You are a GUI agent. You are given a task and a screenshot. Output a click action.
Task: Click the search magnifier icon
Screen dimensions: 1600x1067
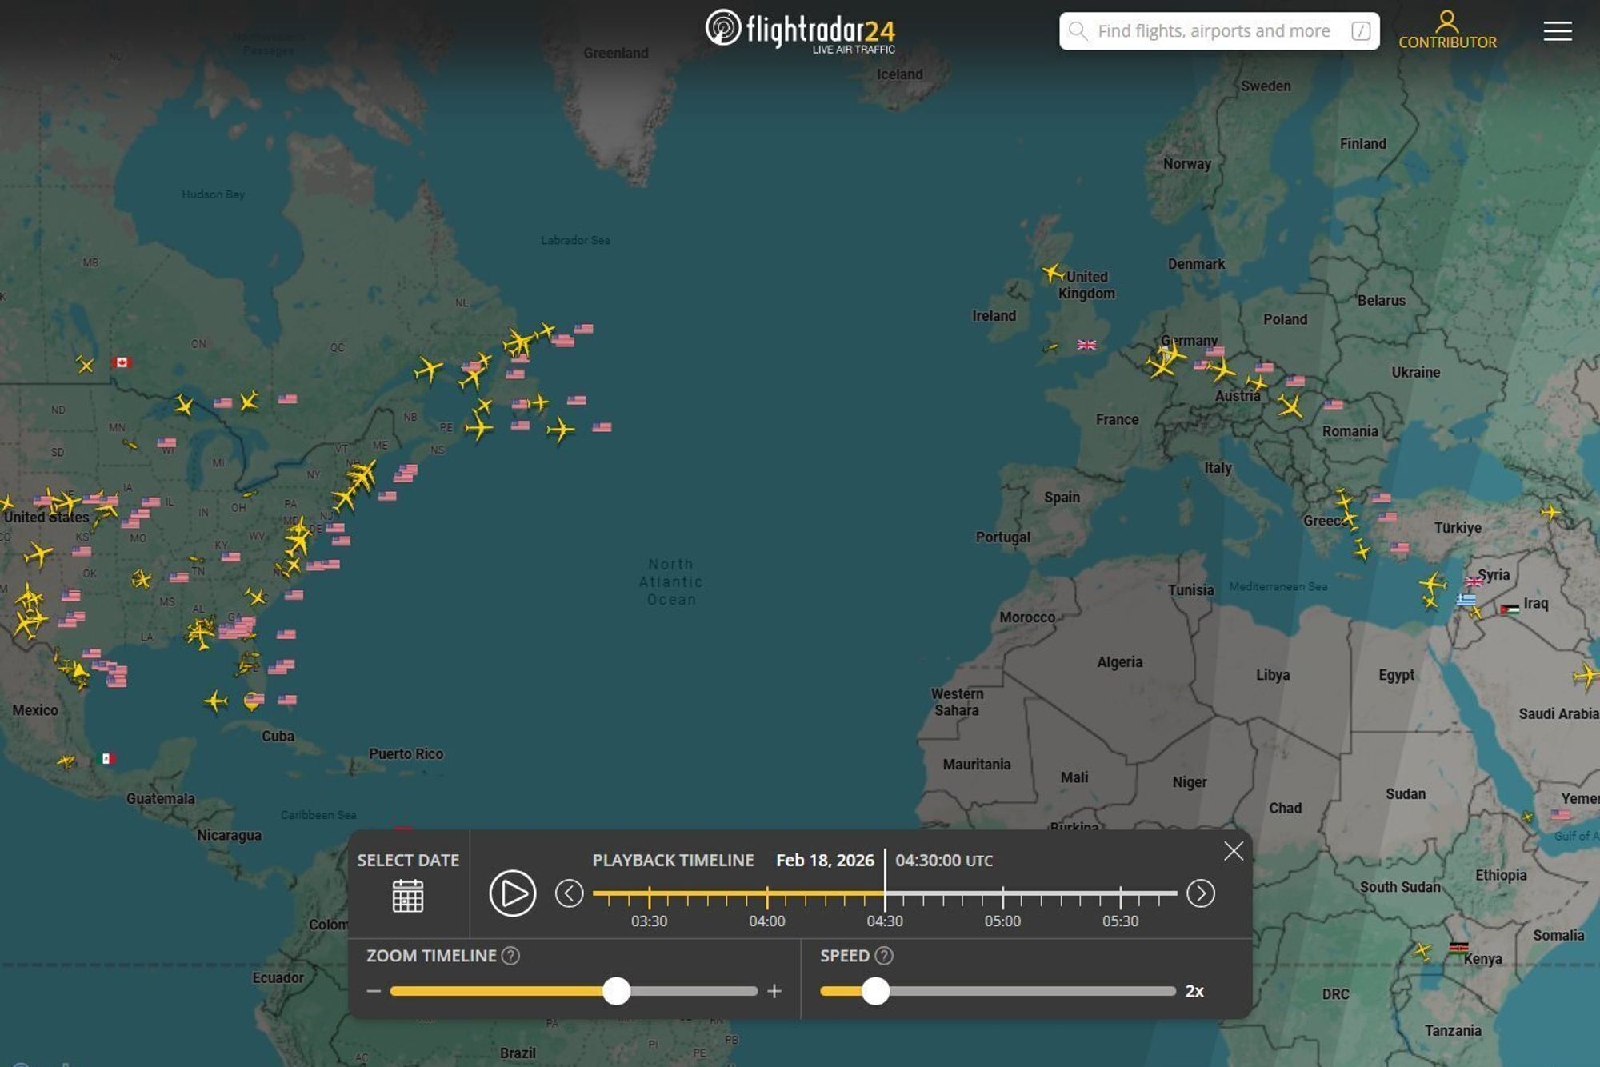pos(1078,30)
